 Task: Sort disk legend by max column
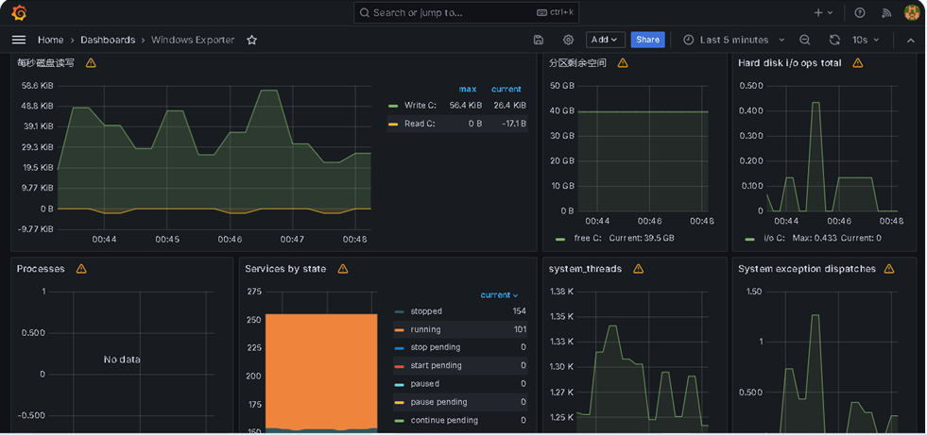point(468,89)
